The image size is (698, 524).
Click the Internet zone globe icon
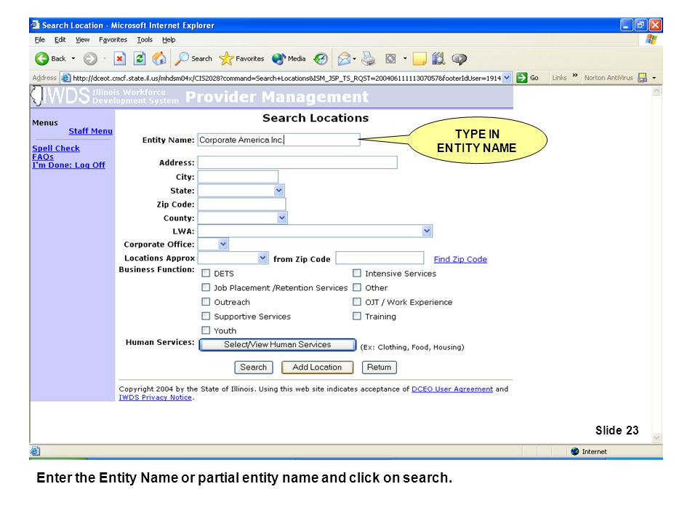pyautogui.click(x=574, y=451)
